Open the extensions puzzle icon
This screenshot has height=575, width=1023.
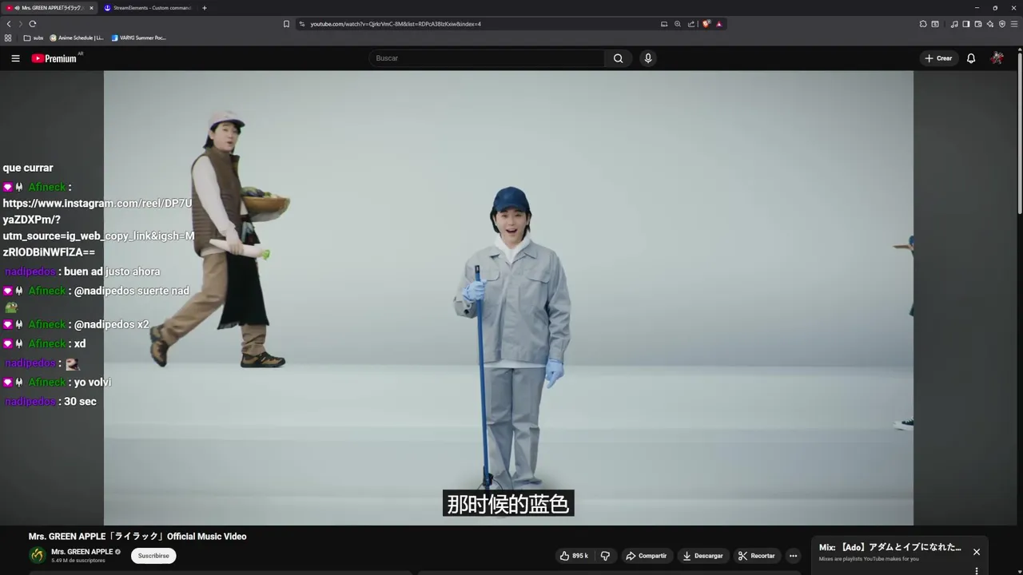(923, 24)
